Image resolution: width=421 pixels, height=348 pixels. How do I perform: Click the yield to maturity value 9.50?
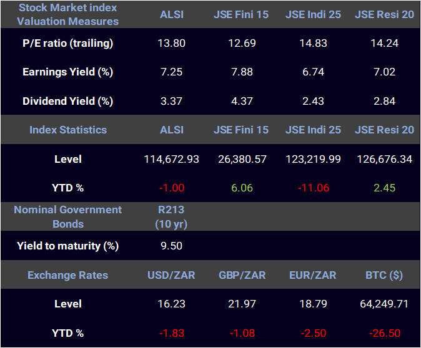click(x=171, y=246)
